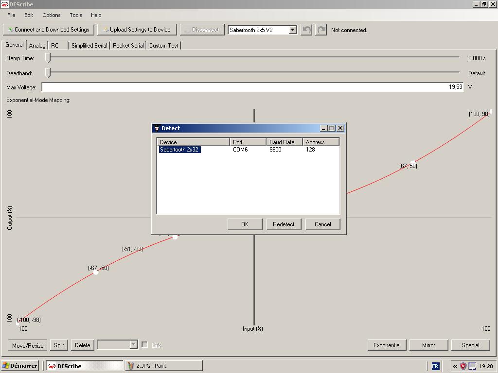
Task: Click the Disconnect button
Action: point(202,30)
